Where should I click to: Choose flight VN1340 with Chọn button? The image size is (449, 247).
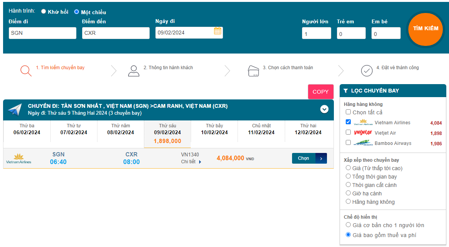pos(309,158)
